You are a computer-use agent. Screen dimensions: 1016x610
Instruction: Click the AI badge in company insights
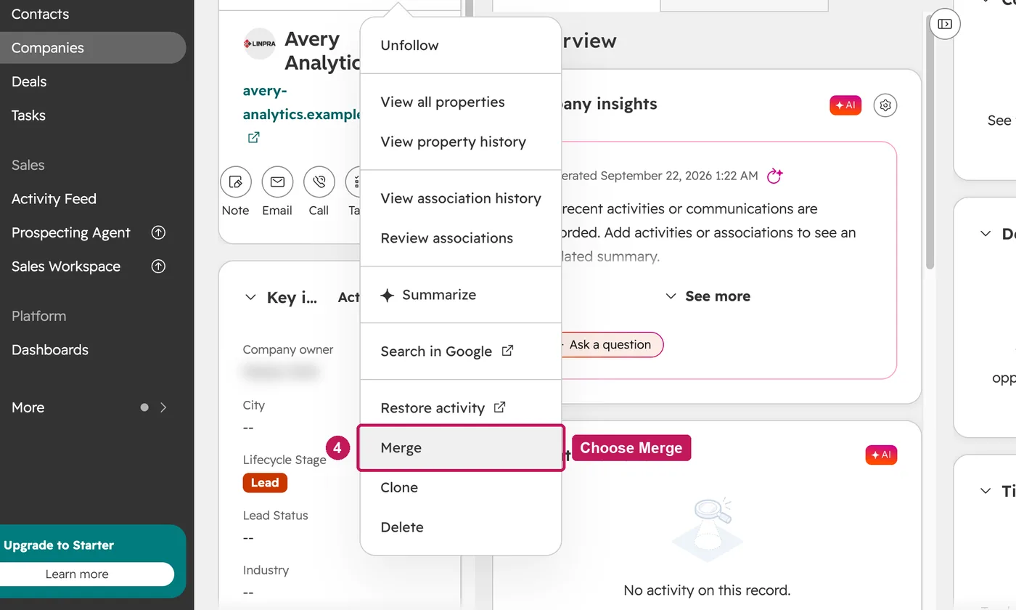coord(845,105)
